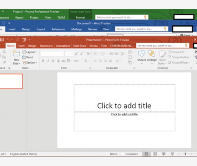Viewport: 197px width, 166px height.
Task: Toggle Bold formatting
Action: tap(43, 61)
